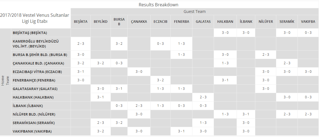
Task: Open the Nilüfer vs İlbank 3 - 1 result
Action: tap(246, 114)
